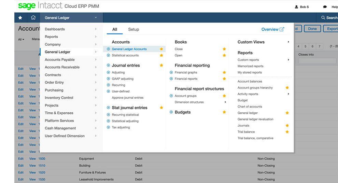
Task: Click the Favorites star icon in navbar
Action: point(20,18)
